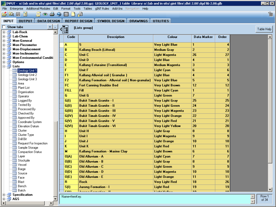Click the Colour cell showing Medium Gray
The width and height of the screenshot is (276, 207).
pos(172,50)
